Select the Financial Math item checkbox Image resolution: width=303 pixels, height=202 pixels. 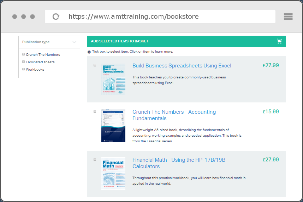pos(95,160)
